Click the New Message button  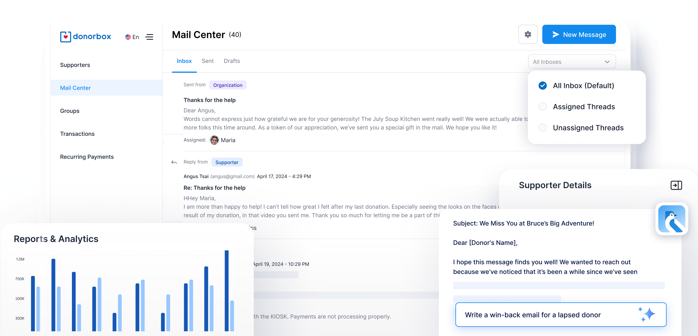[579, 35]
